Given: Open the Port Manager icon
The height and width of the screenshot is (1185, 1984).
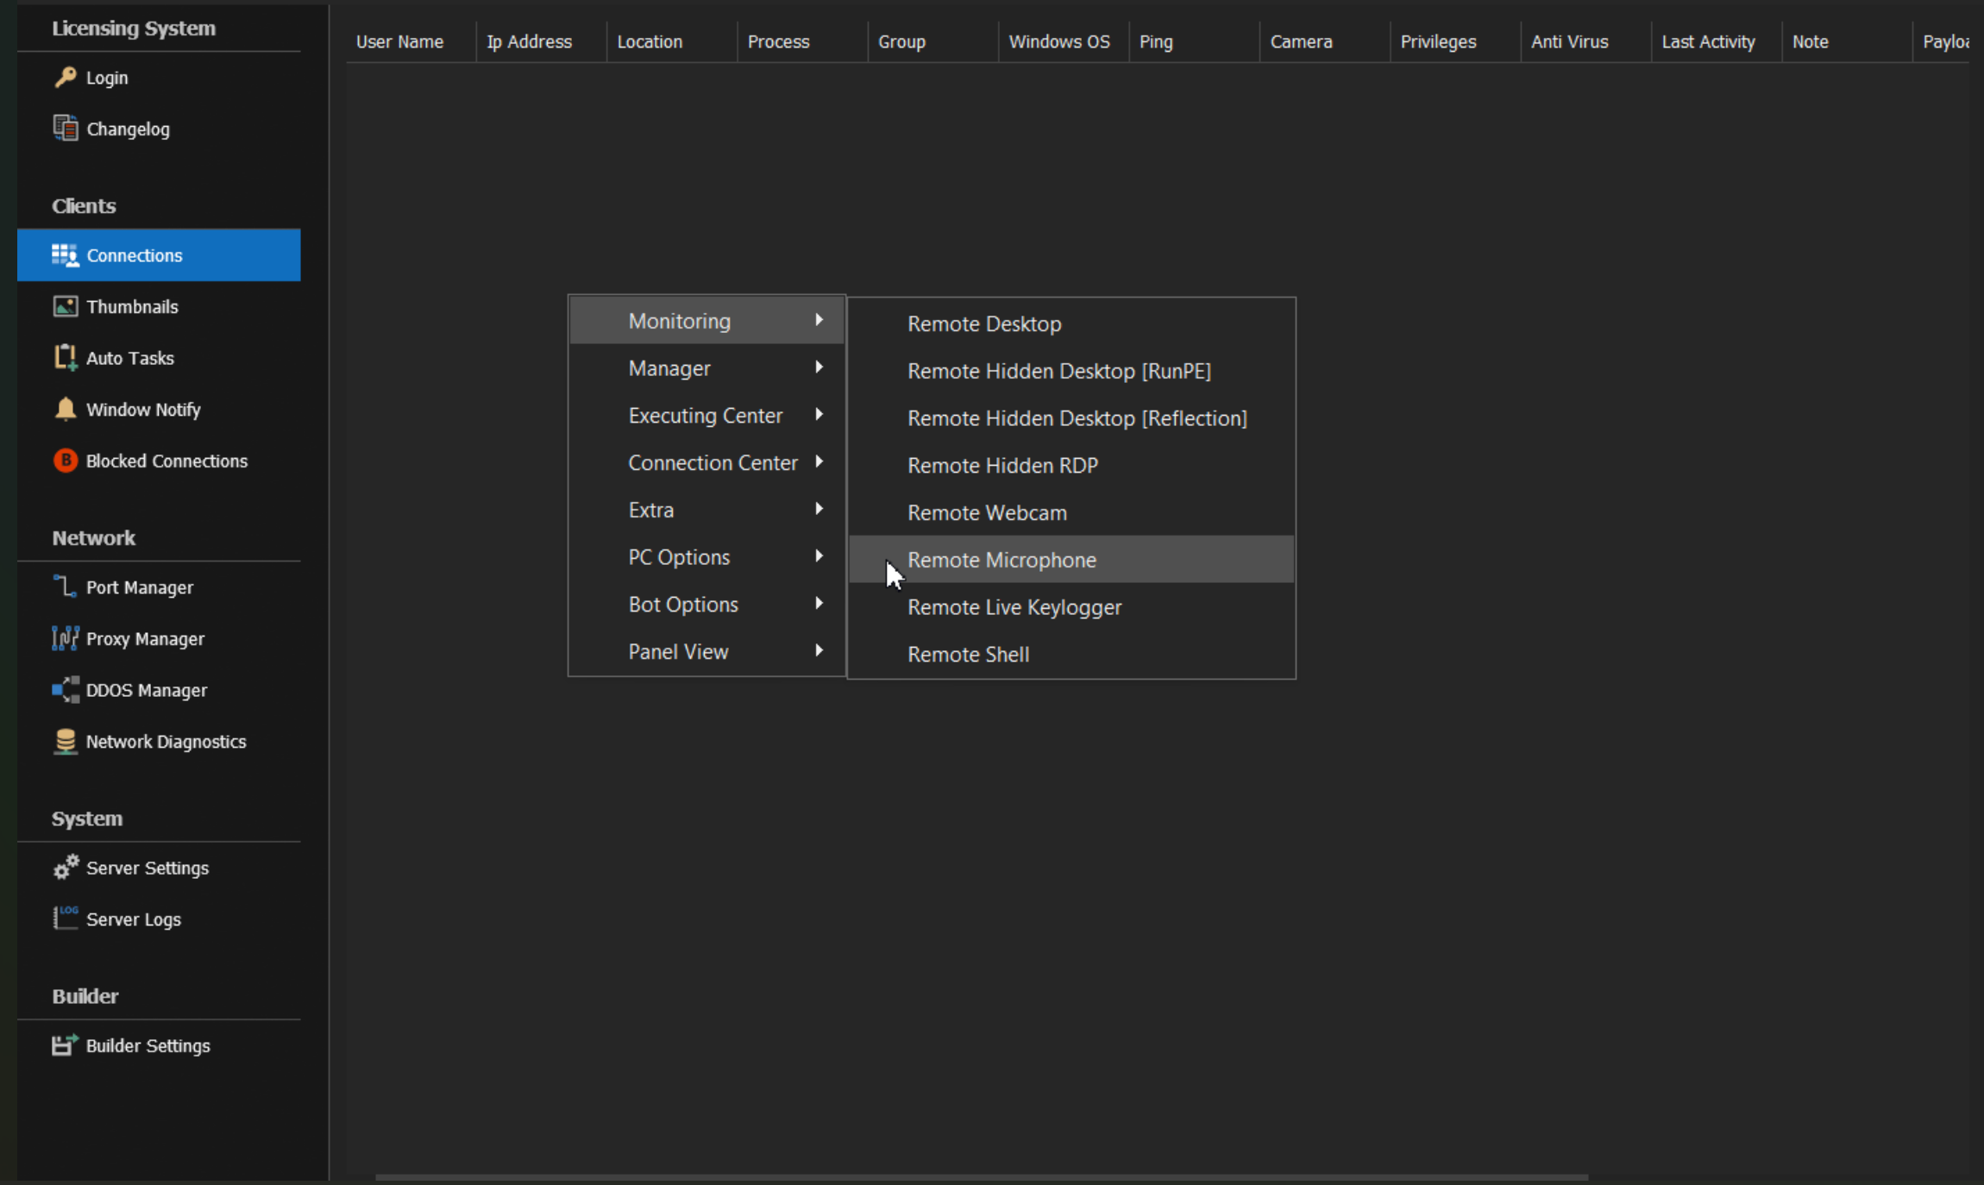Looking at the screenshot, I should coord(66,586).
